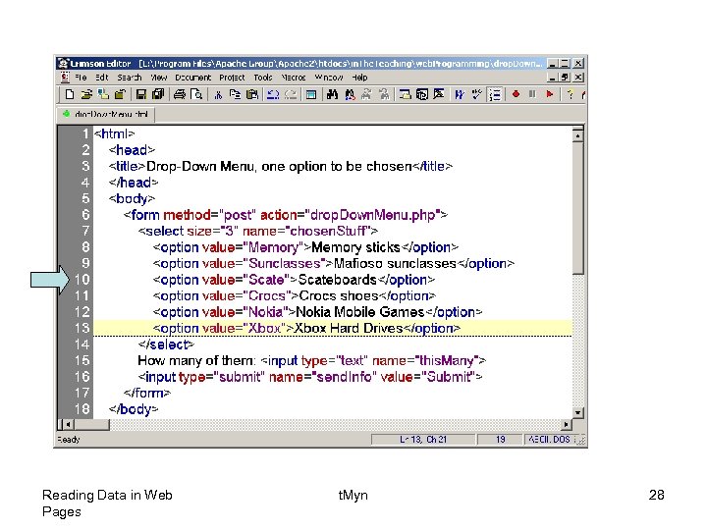Create a new document with toolbar icon
This screenshot has width=707, height=530.
[x=70, y=94]
